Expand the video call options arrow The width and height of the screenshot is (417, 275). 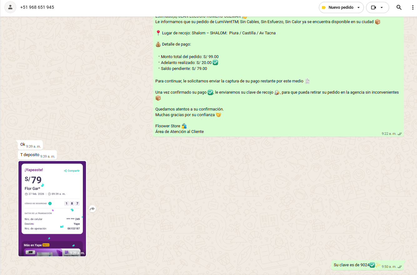pos(382,7)
